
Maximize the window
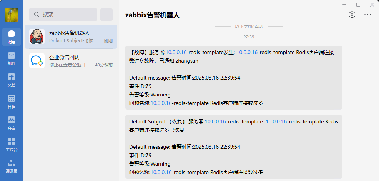pos(358,5)
